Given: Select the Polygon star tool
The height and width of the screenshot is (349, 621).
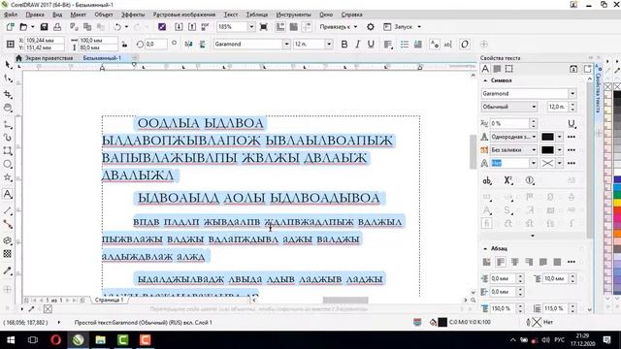Looking at the screenshot, I should click(x=8, y=177).
